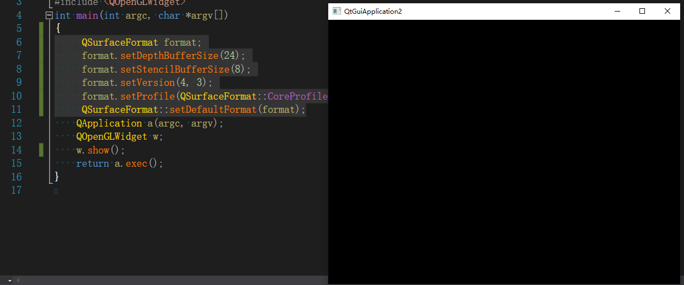Click the exec method call
Image resolution: width=684 pixels, height=285 pixels.
[136, 163]
